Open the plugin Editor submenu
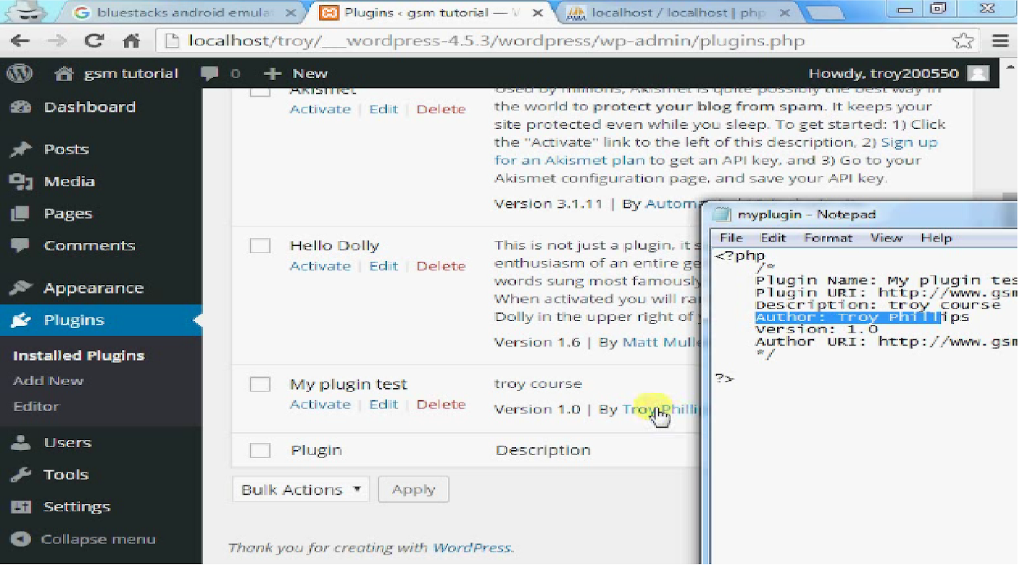 tap(36, 407)
